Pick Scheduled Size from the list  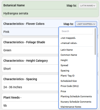69,81
